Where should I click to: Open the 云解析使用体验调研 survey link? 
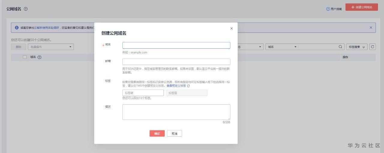[x=46, y=27]
